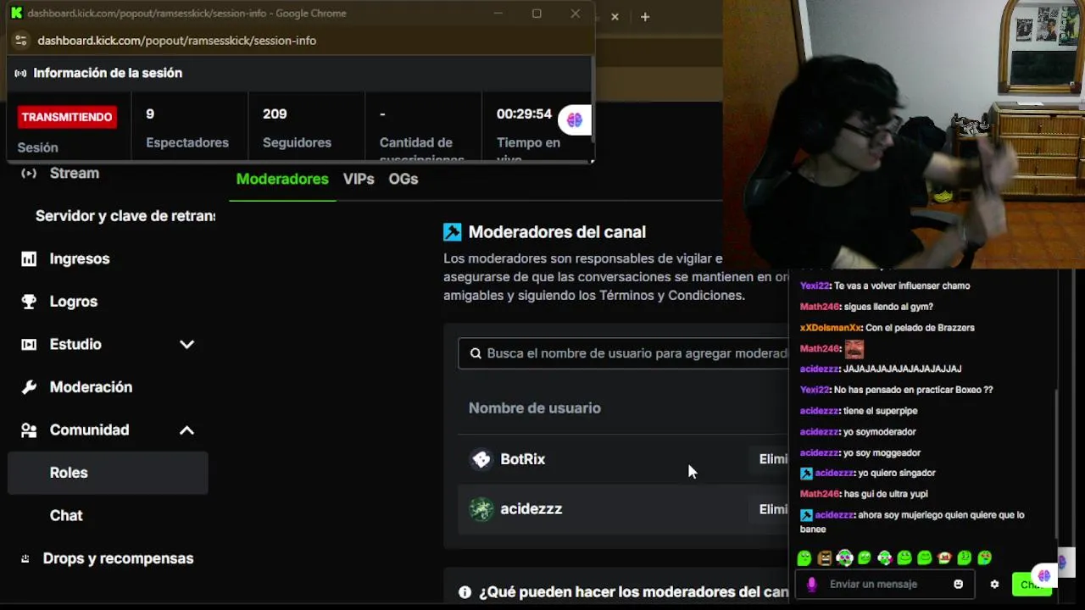Switch to the VIPs tab

point(359,179)
